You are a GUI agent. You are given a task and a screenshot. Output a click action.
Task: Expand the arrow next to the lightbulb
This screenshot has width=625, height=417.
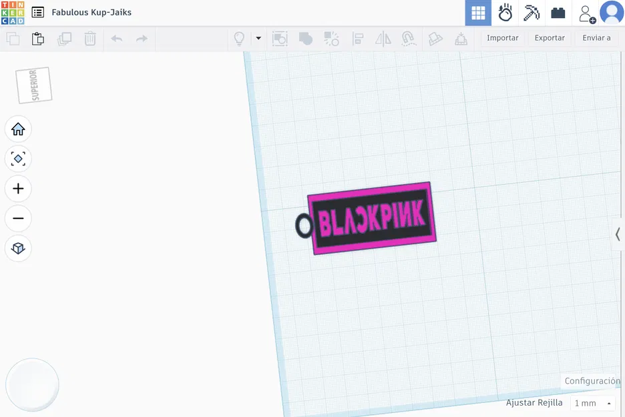pos(258,38)
